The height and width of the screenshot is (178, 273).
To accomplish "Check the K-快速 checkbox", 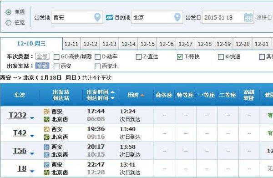I will point(221,57).
